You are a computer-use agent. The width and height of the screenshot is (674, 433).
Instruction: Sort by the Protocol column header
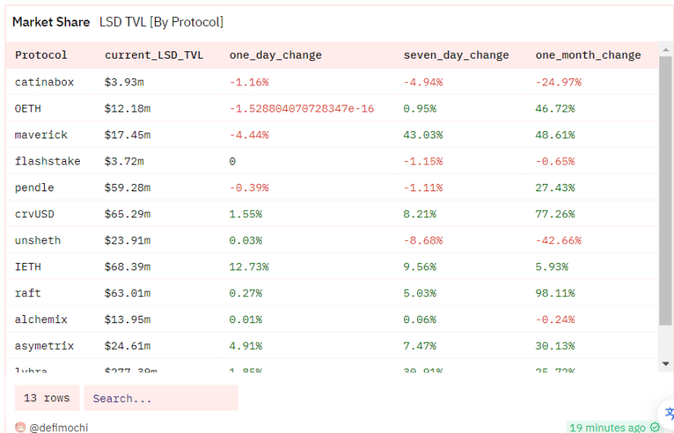pyautogui.click(x=42, y=55)
